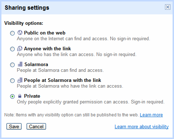Click the Public on the web label
The height and width of the screenshot is (139, 174).
[x=45, y=33]
